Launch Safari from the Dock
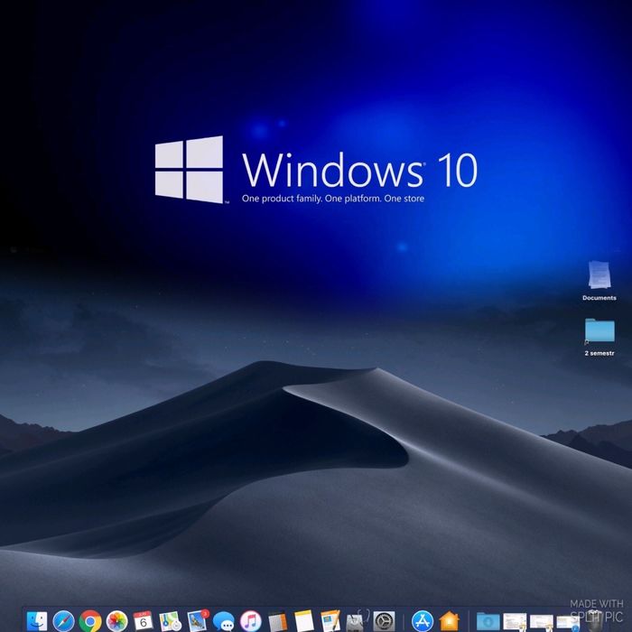 click(x=63, y=621)
